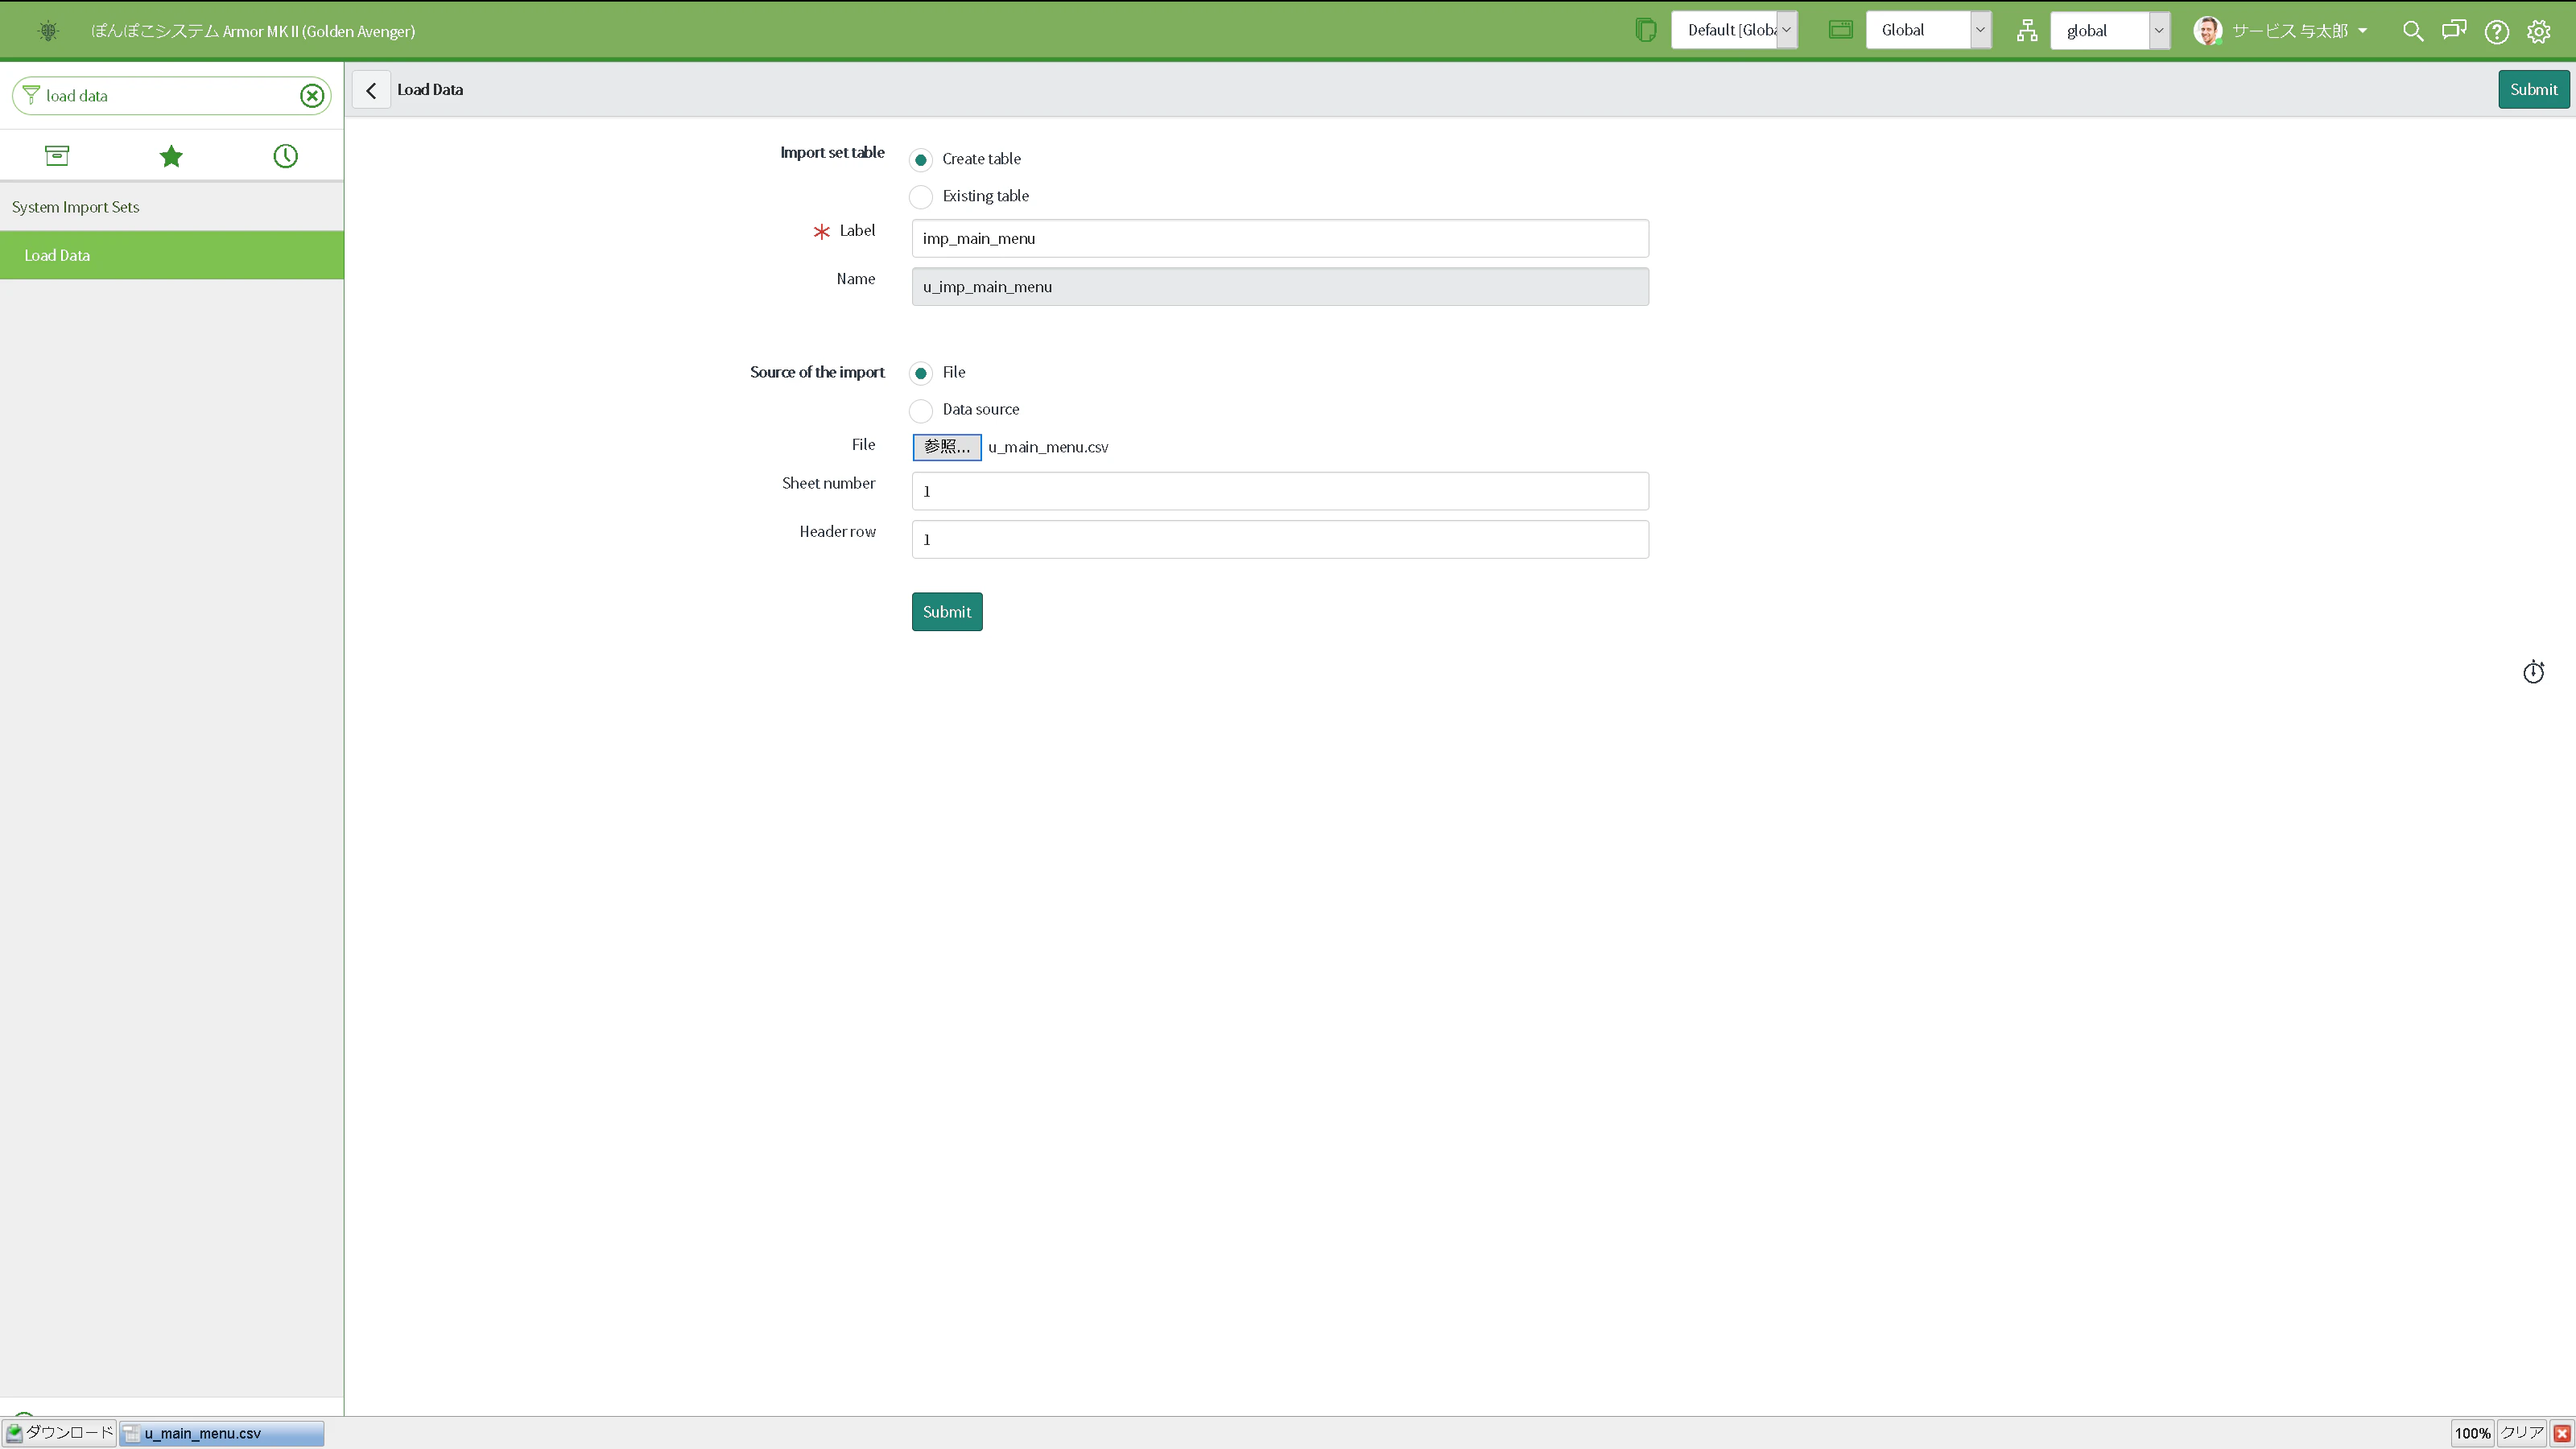Open global search magnifier icon
The height and width of the screenshot is (1449, 2576).
pos(2413,31)
